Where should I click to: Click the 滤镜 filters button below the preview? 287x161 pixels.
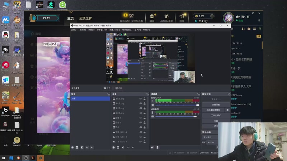[119, 88]
